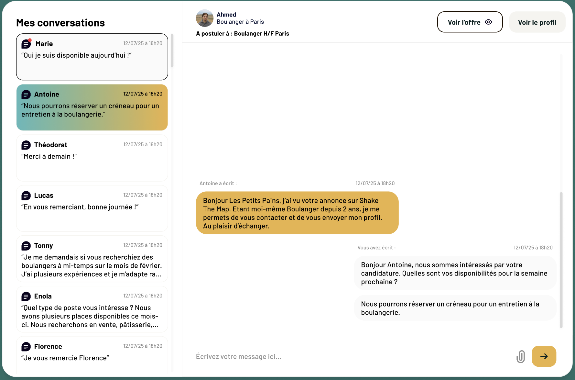The height and width of the screenshot is (380, 575).
Task: Click Ahmed's name in the header
Action: click(x=226, y=14)
